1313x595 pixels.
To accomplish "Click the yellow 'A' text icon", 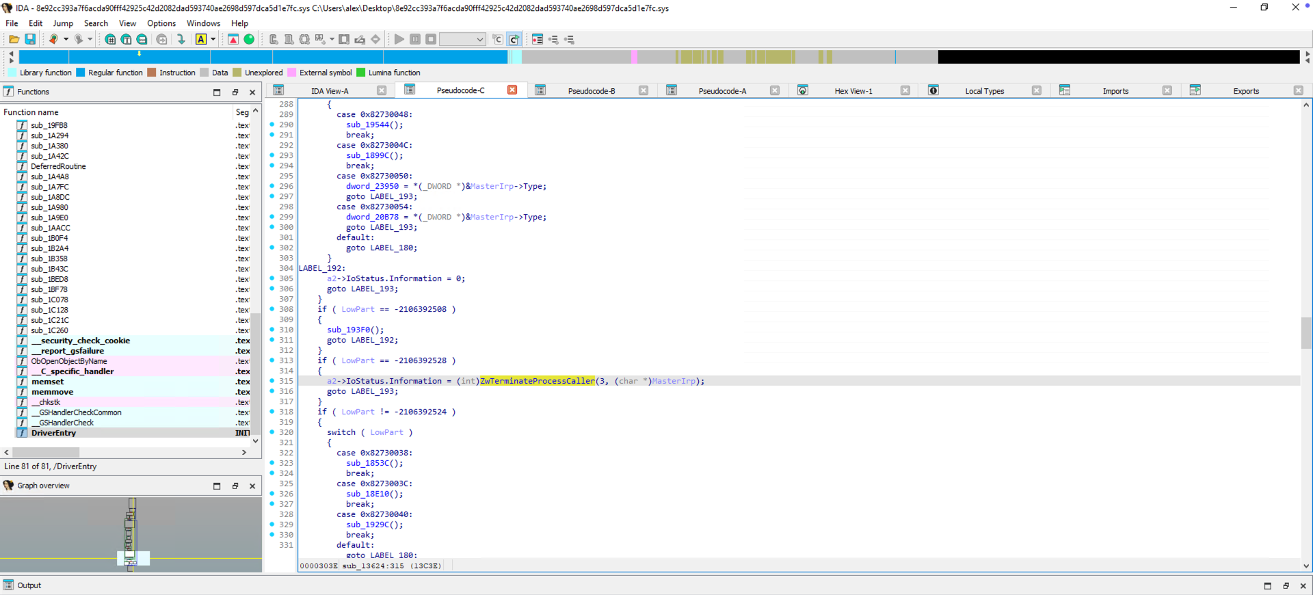I will pyautogui.click(x=201, y=40).
